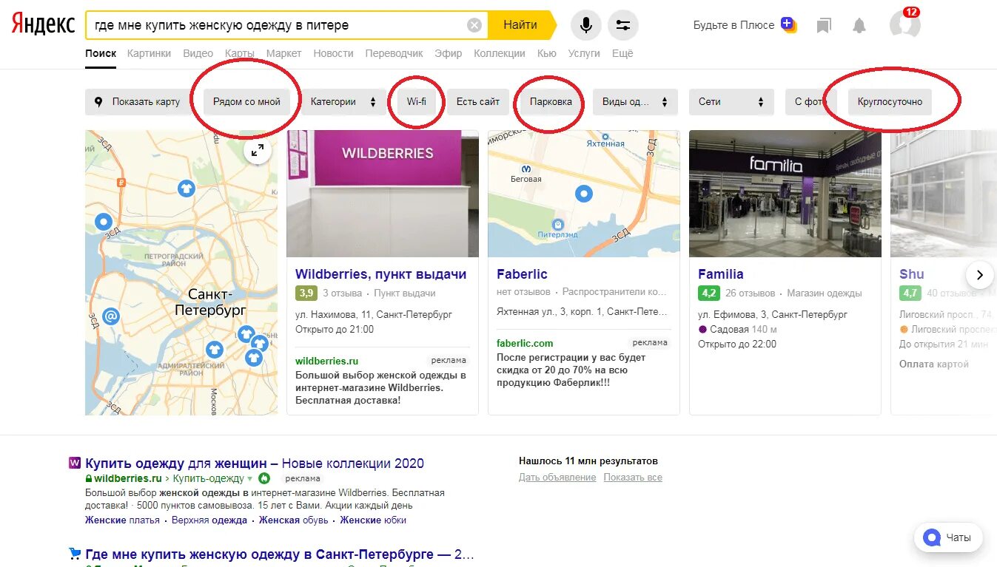
Task: Open the Сети dropdown filter
Action: (731, 102)
